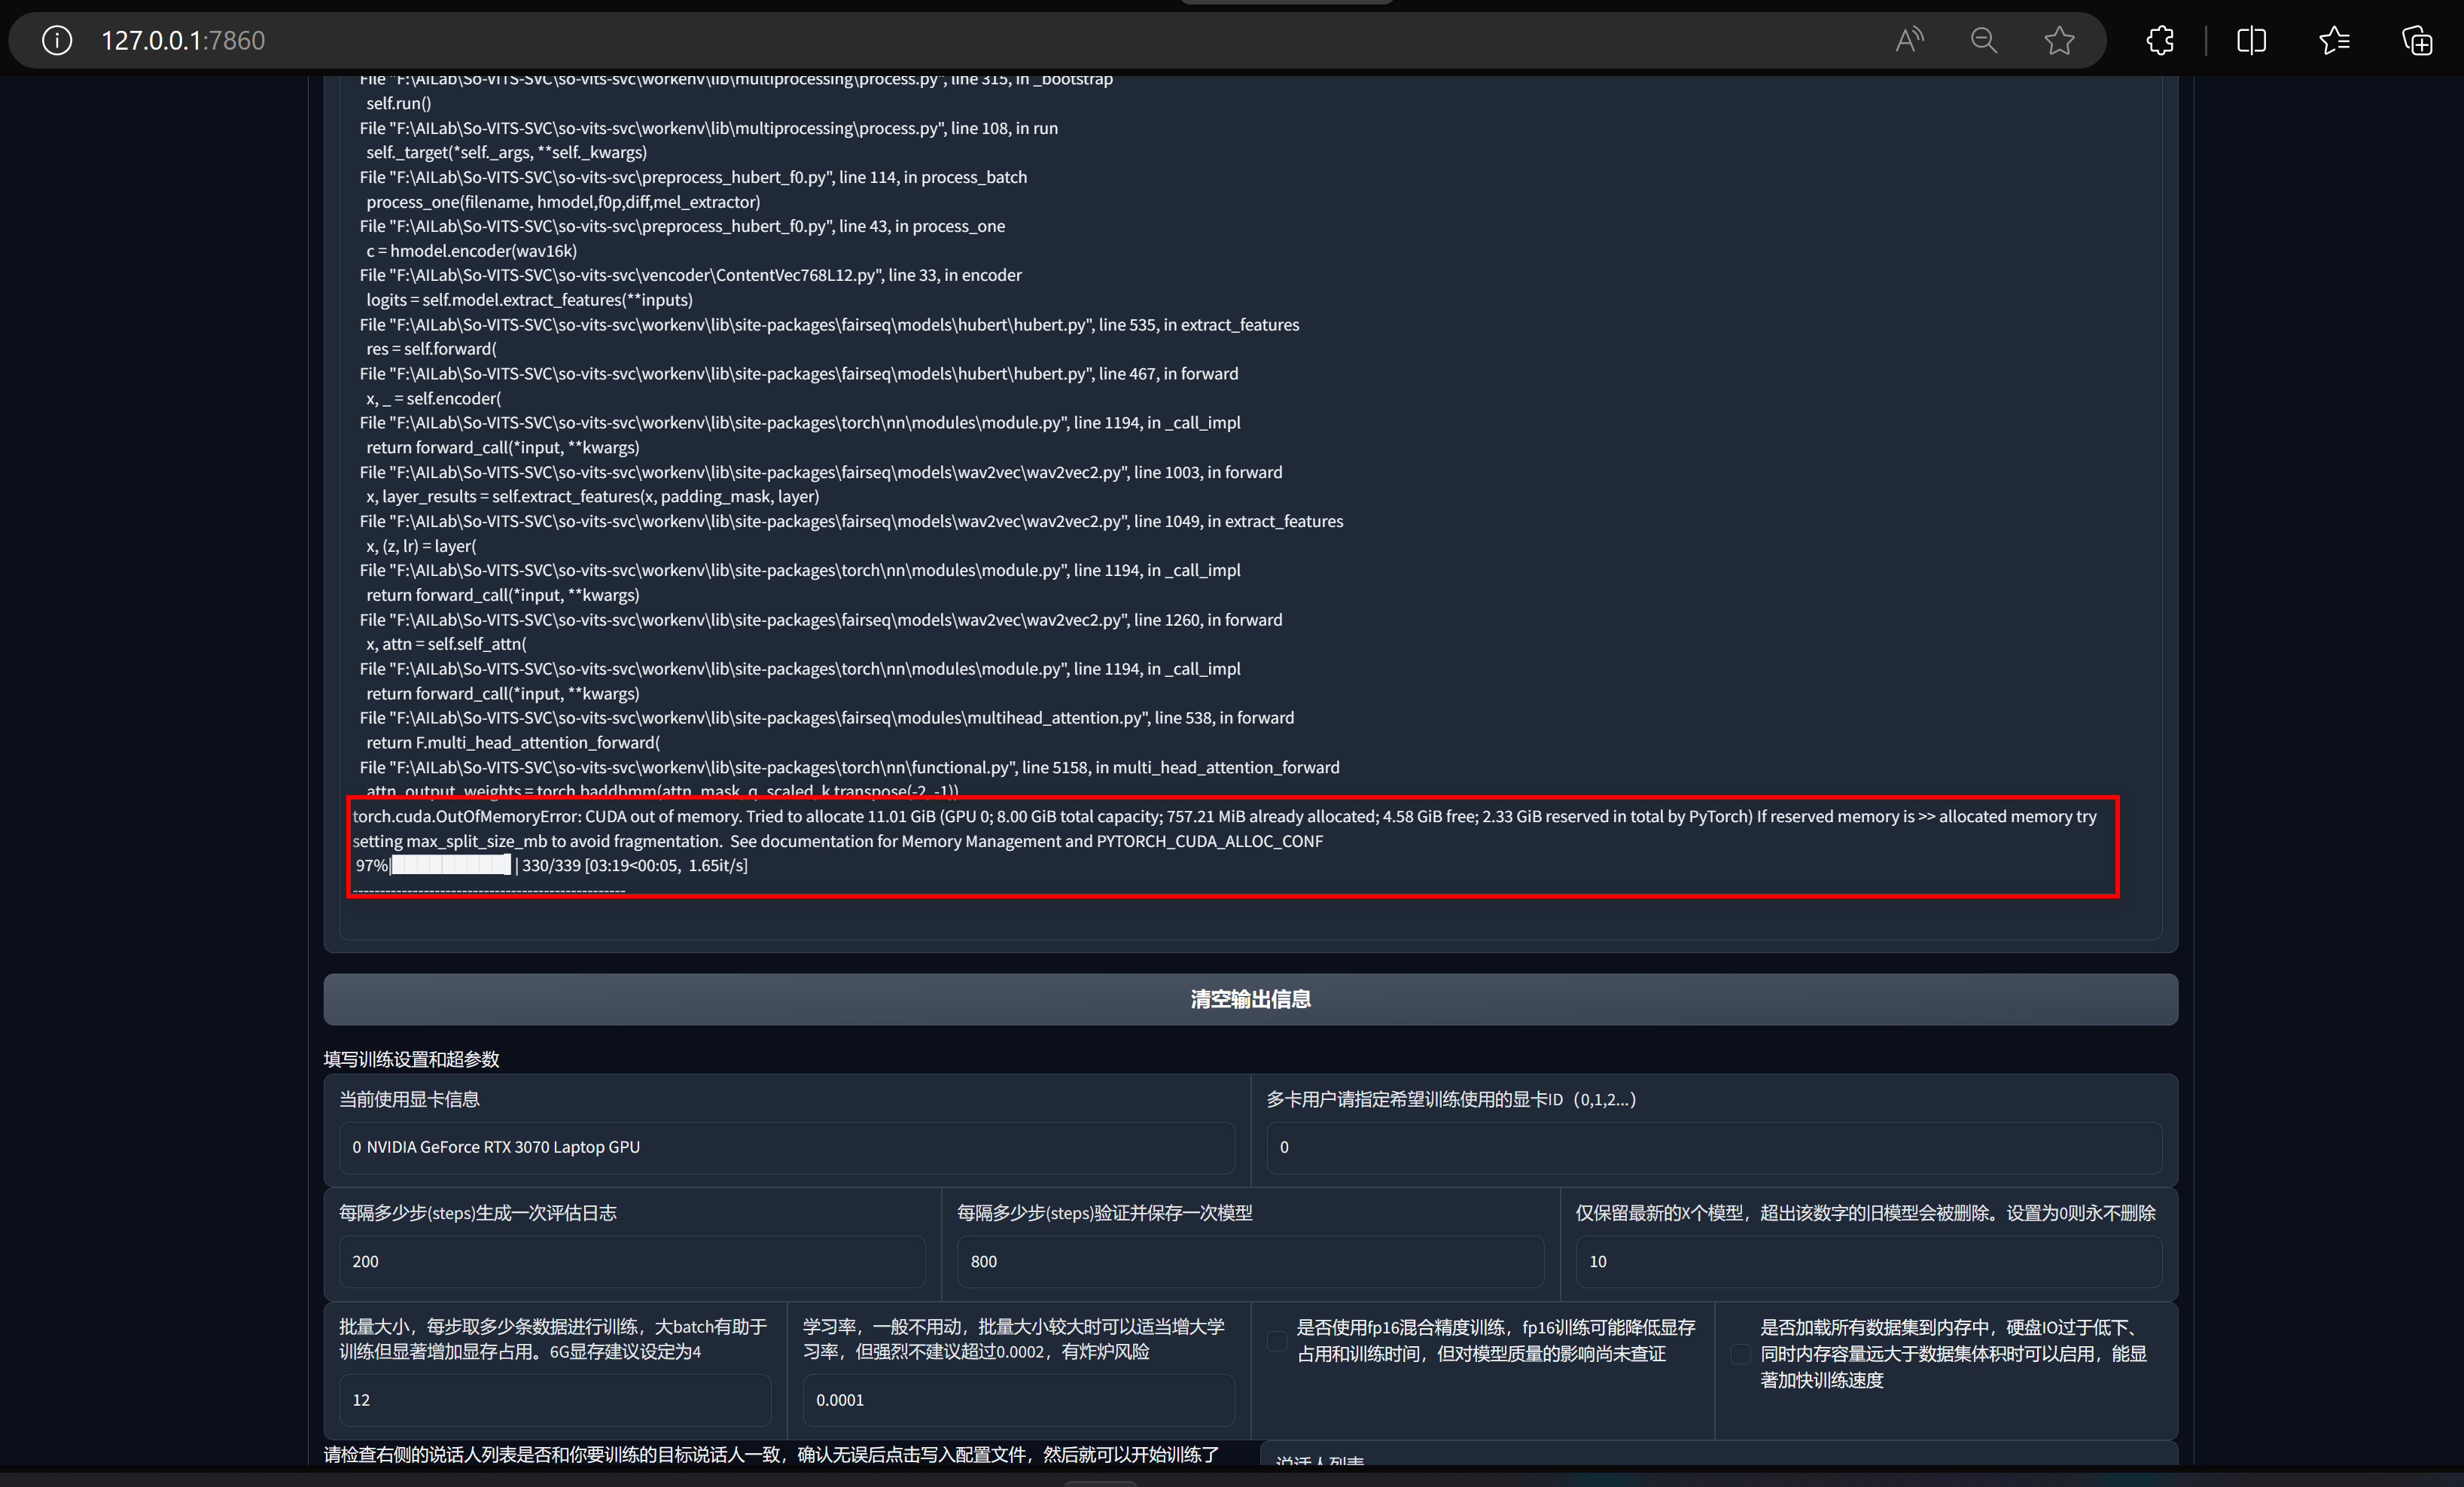The image size is (2464, 1487).
Task: Enable fp16 mixed precision training checkbox
Action: tap(1277, 1341)
